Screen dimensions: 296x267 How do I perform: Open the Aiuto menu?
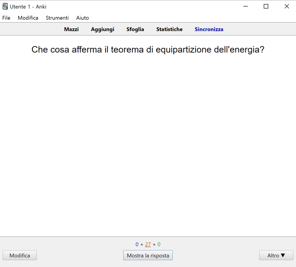(x=82, y=18)
